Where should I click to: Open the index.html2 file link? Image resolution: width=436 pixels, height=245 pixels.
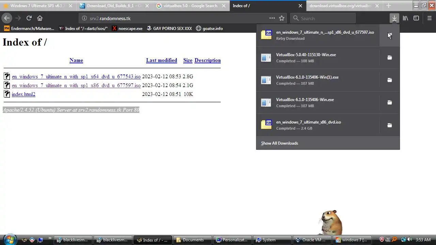click(24, 94)
